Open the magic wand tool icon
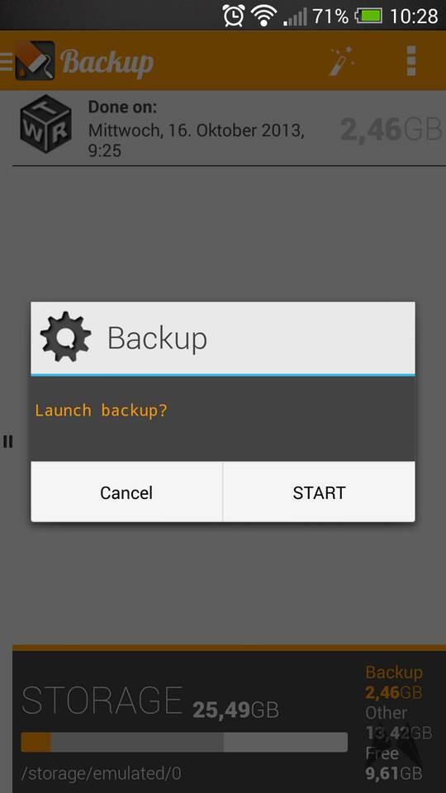The height and width of the screenshot is (793, 446). (342, 61)
